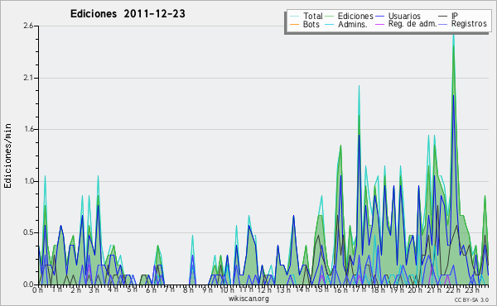Viewport: 497px width, 306px height.
Task: Click the Ediciones/min axis label
Action: click(7, 155)
